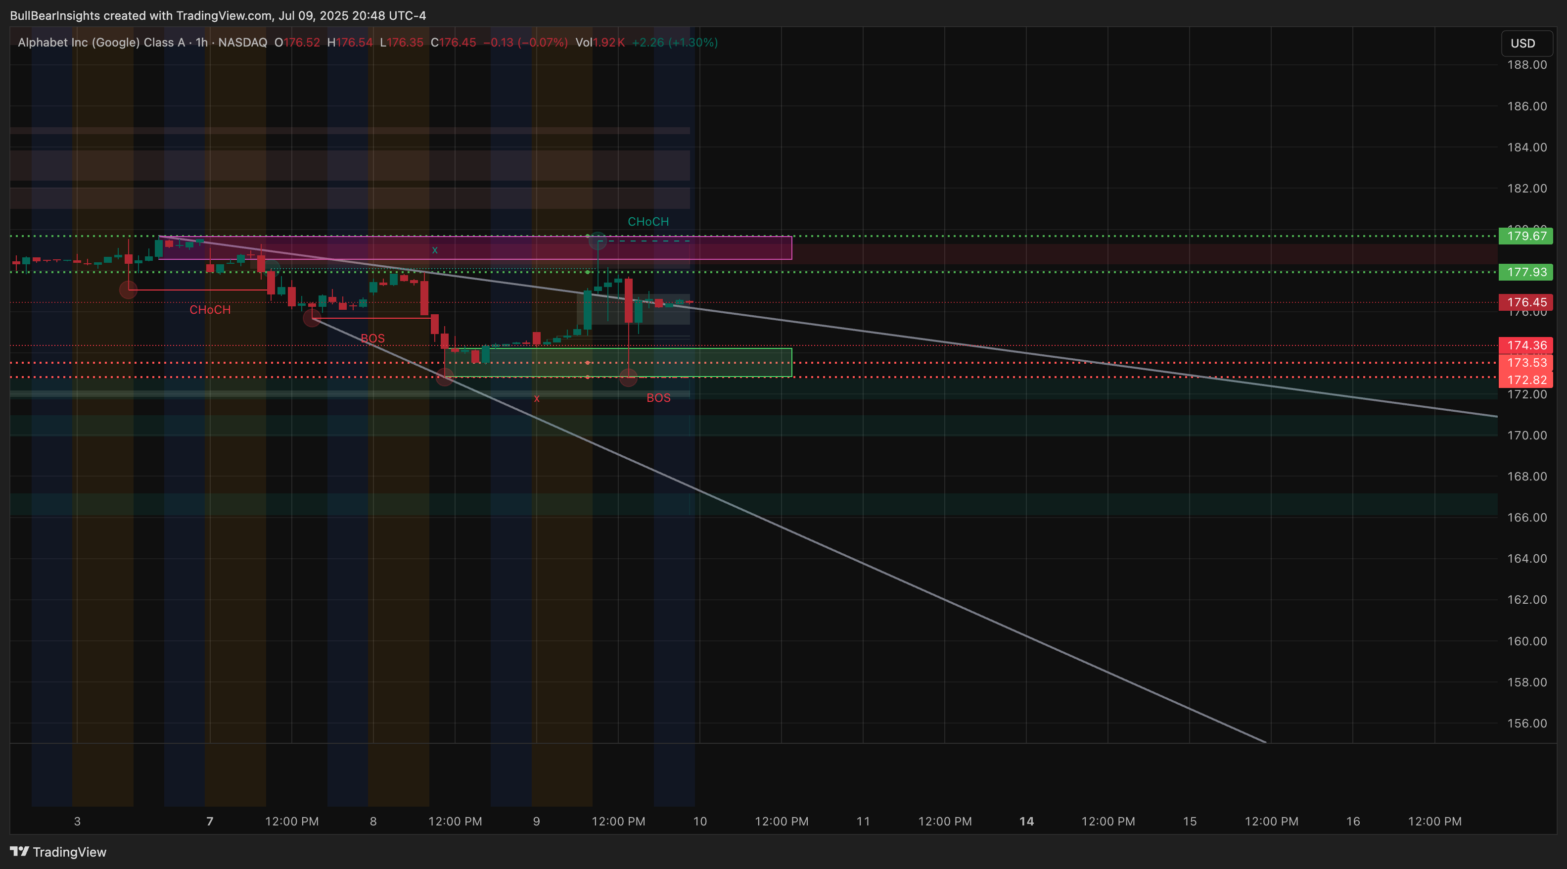Click the date label 8 on time axis

click(373, 821)
